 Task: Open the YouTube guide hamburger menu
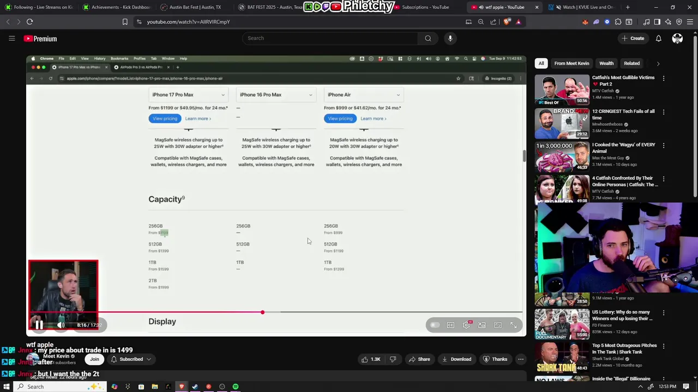11,38
